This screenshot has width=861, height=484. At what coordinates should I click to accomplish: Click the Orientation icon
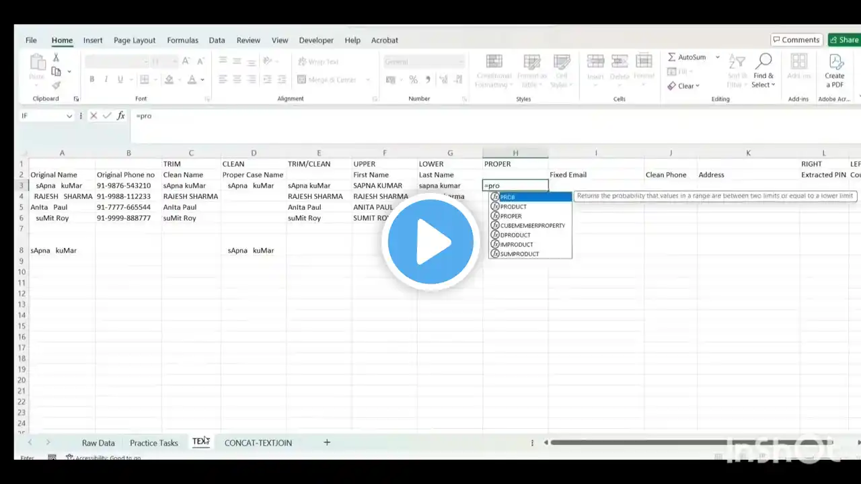tap(268, 61)
